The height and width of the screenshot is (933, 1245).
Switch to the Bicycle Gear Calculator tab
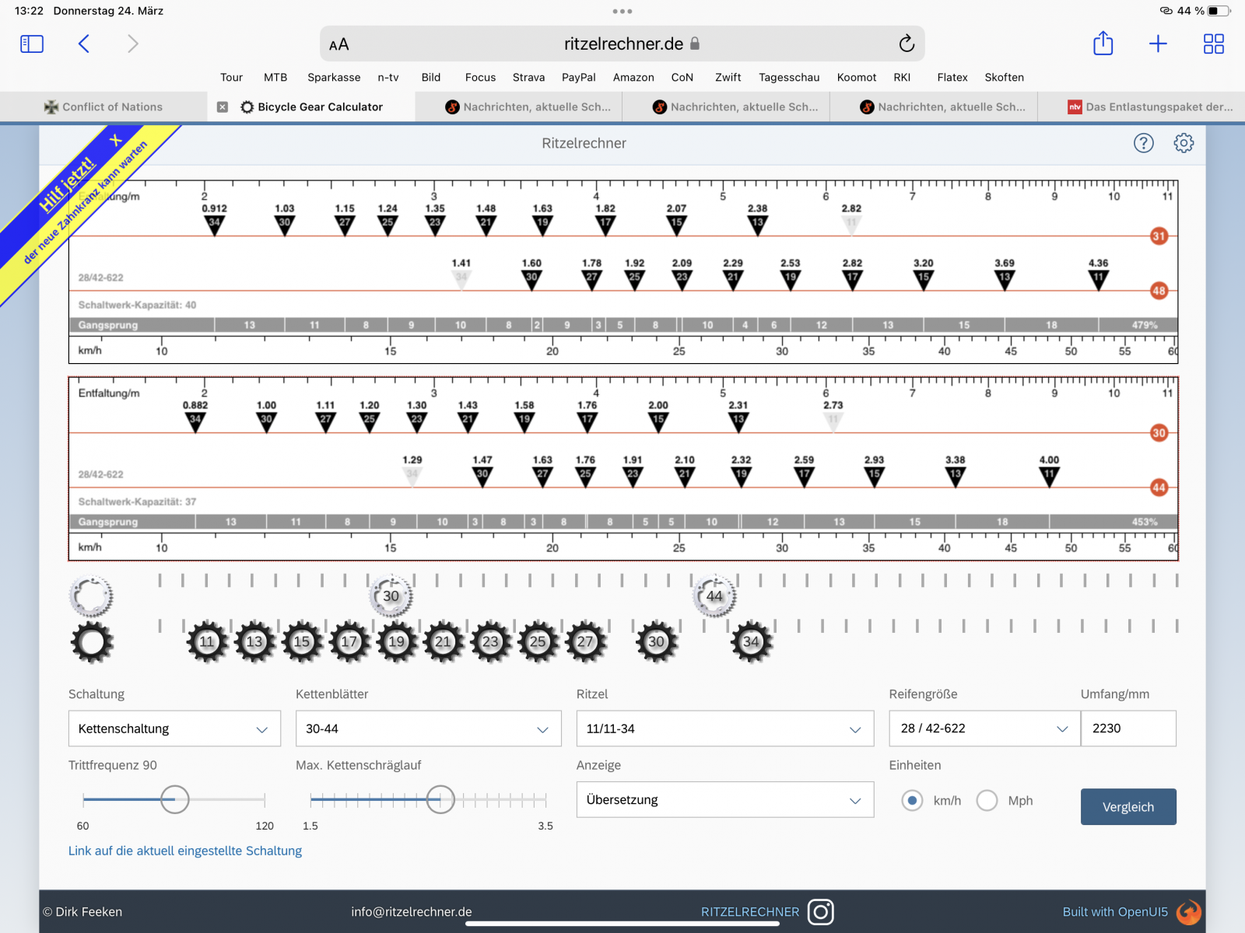click(311, 107)
